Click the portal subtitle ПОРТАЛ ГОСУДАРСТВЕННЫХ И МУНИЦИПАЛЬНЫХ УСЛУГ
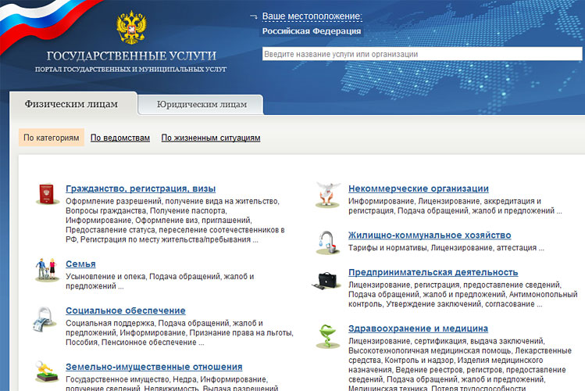 pos(130,69)
